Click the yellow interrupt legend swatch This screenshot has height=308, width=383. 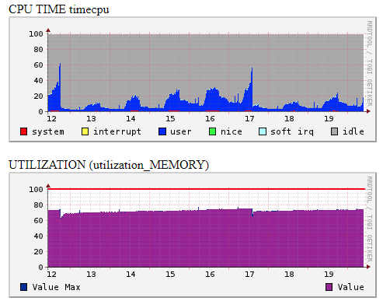(x=85, y=131)
